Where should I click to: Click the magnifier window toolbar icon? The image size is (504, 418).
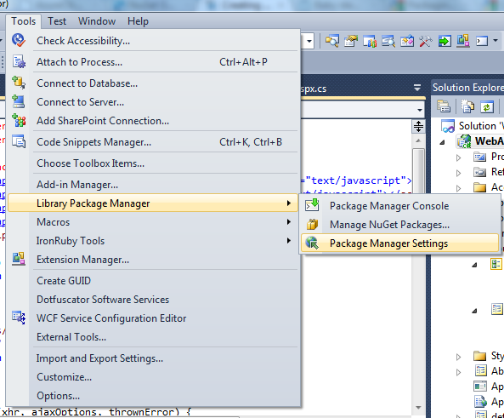point(388,41)
